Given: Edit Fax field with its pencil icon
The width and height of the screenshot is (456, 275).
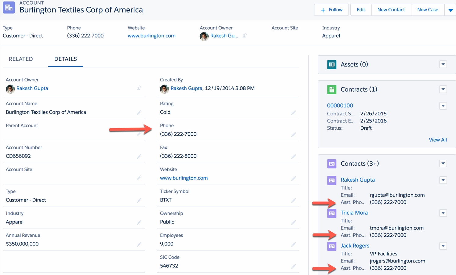Looking at the screenshot, I should click(x=294, y=157).
